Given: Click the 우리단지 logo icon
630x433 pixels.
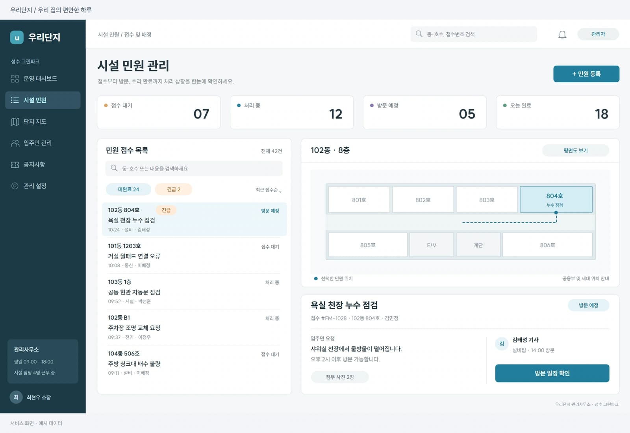Looking at the screenshot, I should 17,37.
